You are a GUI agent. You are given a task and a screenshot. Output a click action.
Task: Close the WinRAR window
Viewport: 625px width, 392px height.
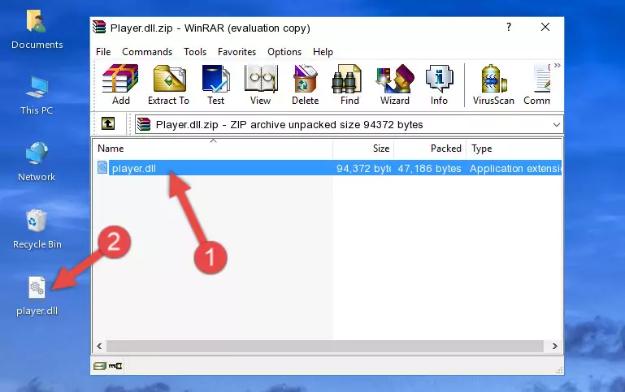point(545,27)
